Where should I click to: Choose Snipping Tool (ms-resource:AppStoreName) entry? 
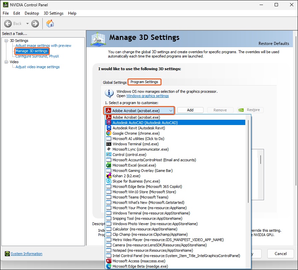point(175,218)
